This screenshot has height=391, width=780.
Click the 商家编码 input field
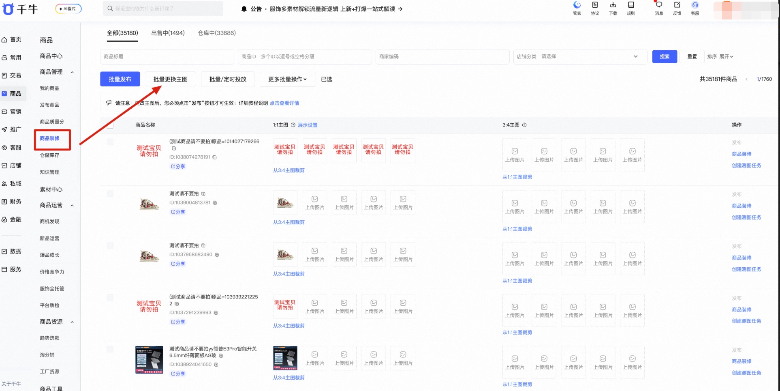coord(442,57)
